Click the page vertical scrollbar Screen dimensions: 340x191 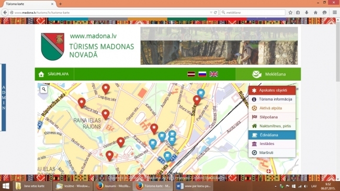point(338,98)
